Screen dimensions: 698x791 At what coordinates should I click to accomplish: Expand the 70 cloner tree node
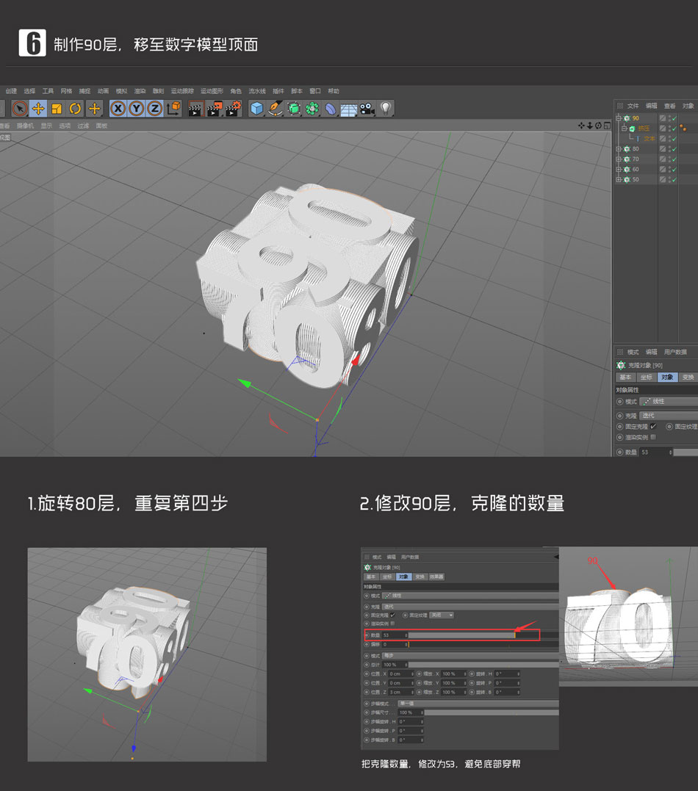[x=619, y=159]
